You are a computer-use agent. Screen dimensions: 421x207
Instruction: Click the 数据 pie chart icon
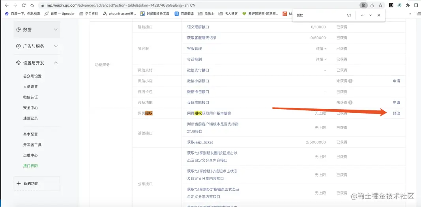pos(19,30)
